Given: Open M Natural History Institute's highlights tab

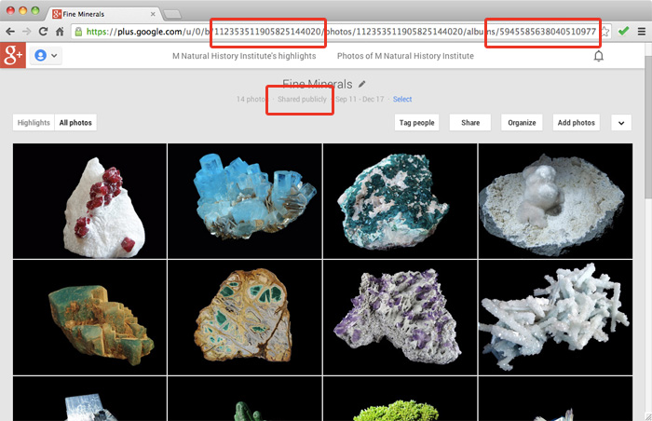Looking at the screenshot, I should pyautogui.click(x=246, y=56).
